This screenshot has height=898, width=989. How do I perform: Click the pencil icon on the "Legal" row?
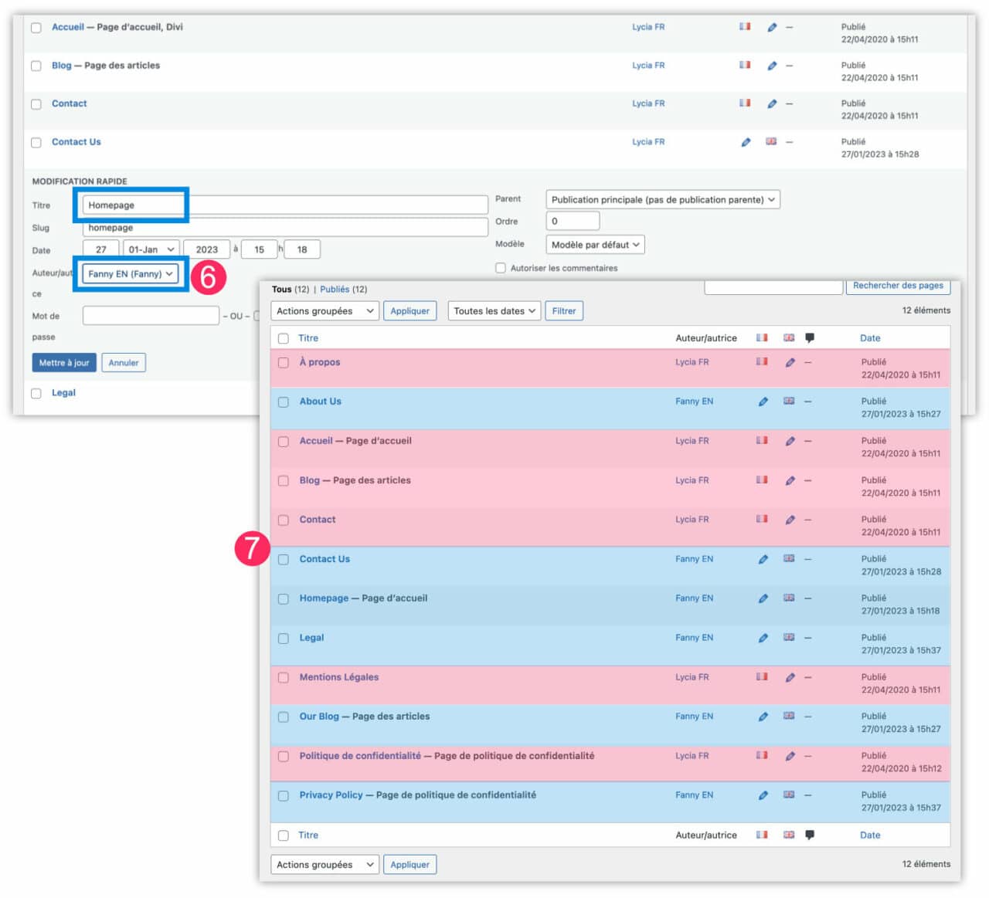[x=763, y=637]
